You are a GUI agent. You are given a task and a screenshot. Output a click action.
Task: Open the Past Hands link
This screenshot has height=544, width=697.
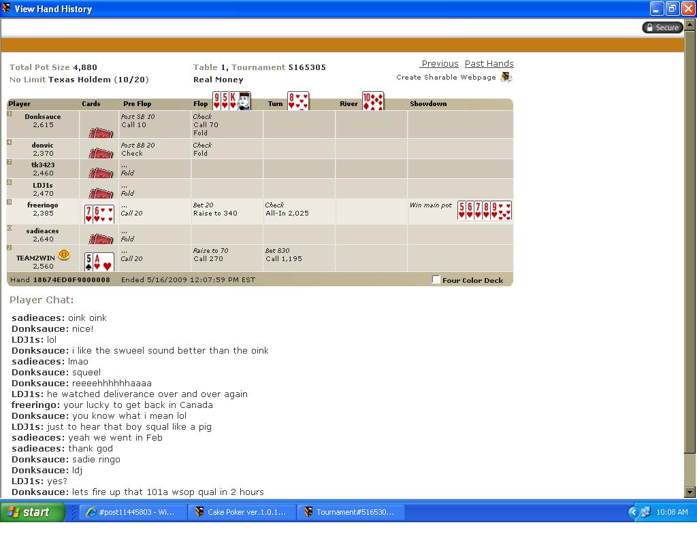point(489,64)
